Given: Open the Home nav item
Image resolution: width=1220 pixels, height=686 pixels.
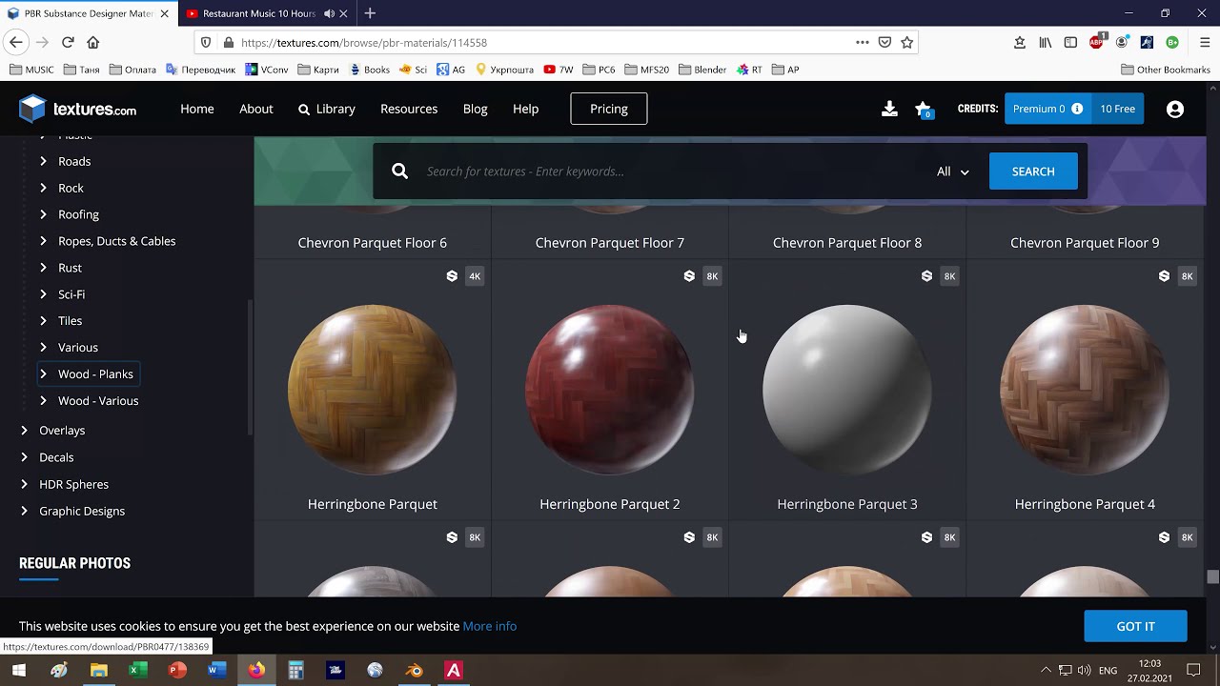Looking at the screenshot, I should coord(197,109).
